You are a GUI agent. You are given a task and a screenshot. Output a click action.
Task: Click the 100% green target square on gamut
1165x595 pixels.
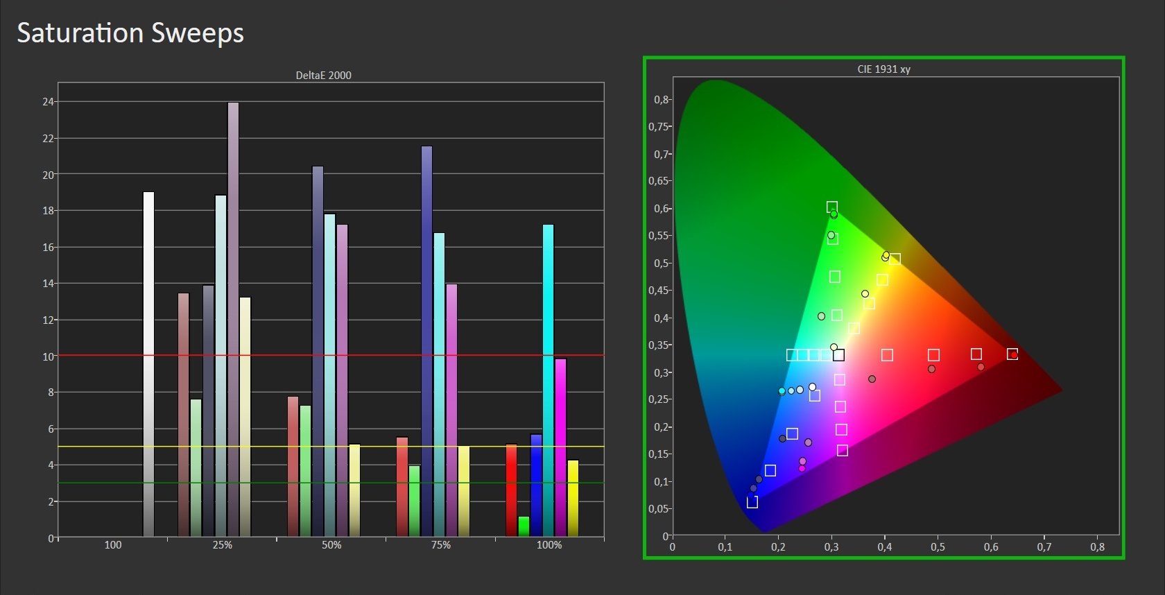click(x=832, y=207)
